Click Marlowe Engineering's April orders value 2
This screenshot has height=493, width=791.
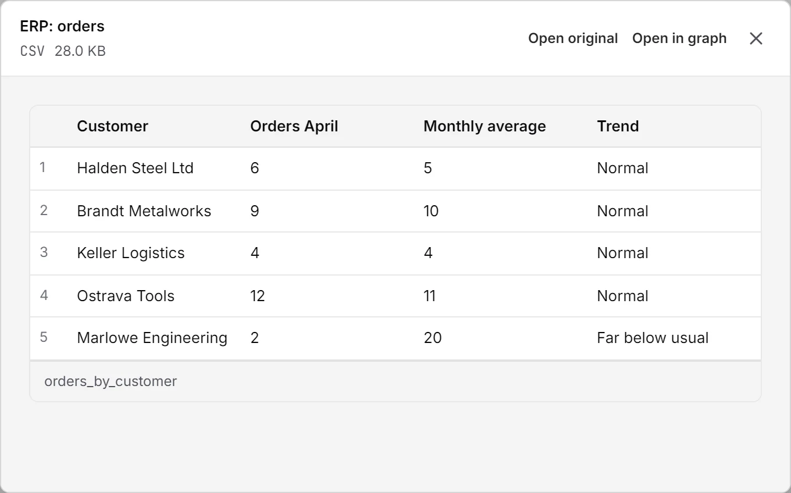(255, 338)
